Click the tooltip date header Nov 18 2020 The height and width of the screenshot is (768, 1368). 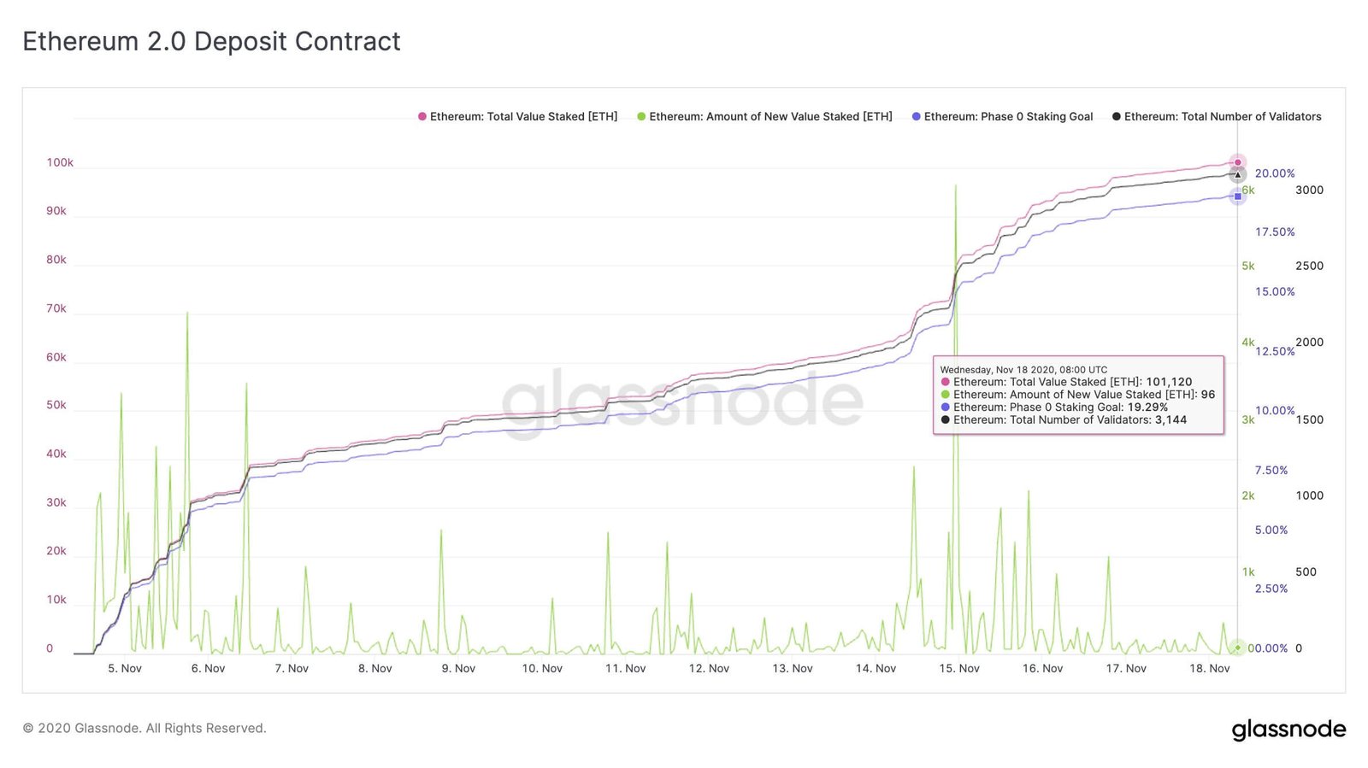(x=1023, y=370)
